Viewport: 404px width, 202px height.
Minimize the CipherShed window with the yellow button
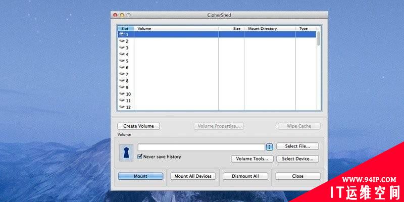point(122,15)
